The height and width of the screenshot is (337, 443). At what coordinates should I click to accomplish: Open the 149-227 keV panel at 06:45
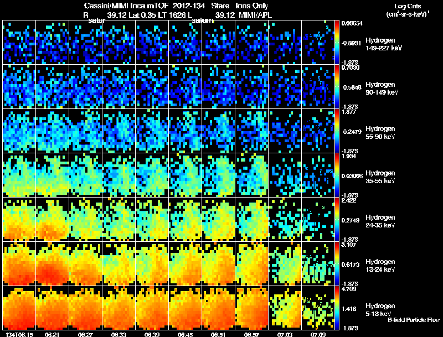tap(186, 43)
